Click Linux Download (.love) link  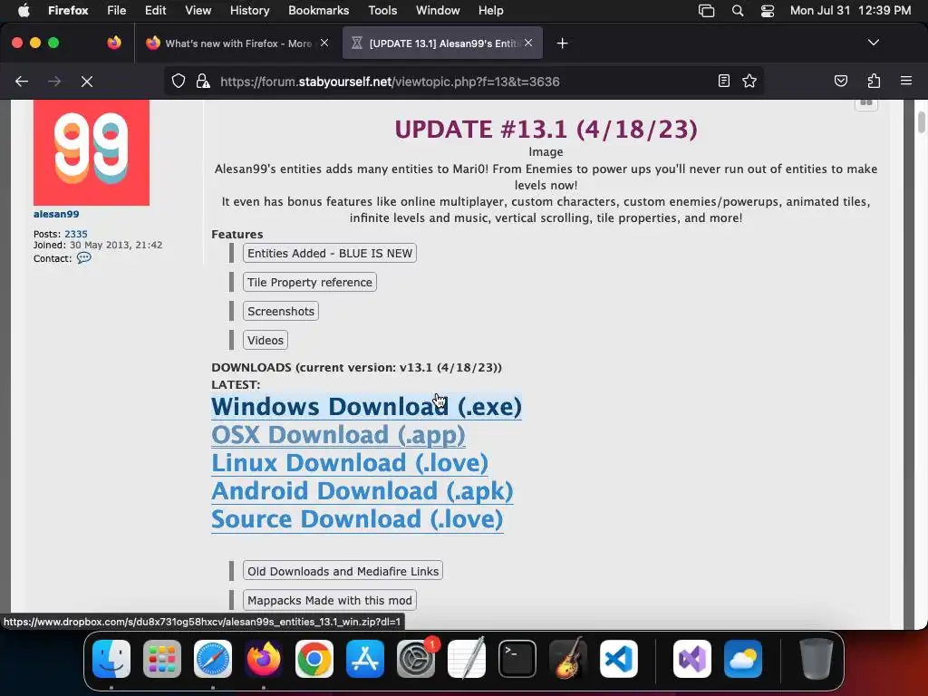pos(350,463)
